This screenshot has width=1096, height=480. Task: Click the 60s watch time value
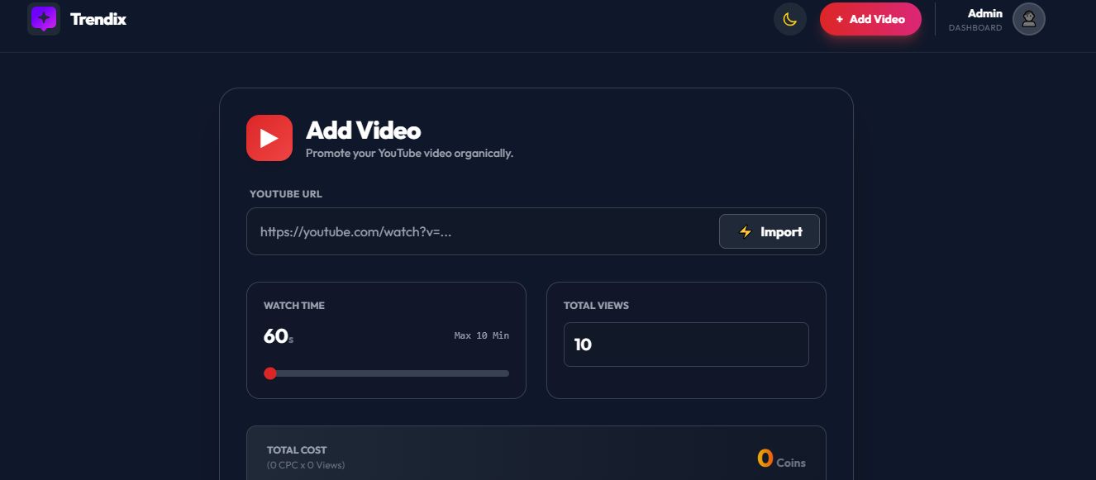[279, 336]
